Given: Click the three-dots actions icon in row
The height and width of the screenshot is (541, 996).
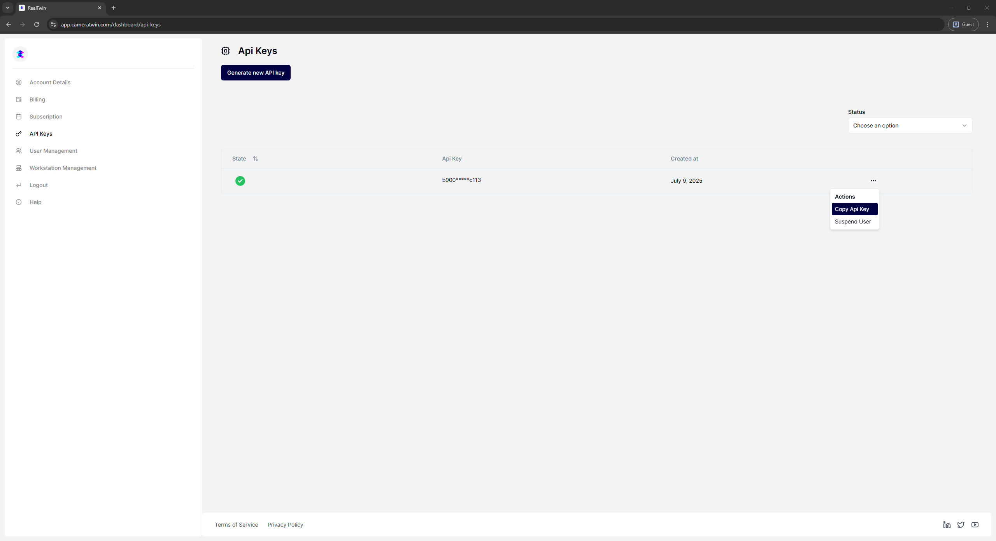Looking at the screenshot, I should pyautogui.click(x=873, y=181).
